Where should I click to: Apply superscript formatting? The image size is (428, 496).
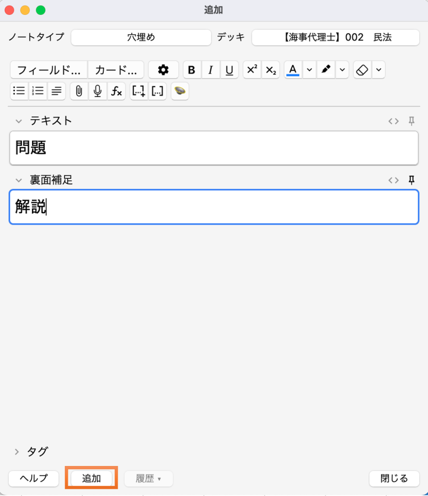click(252, 70)
